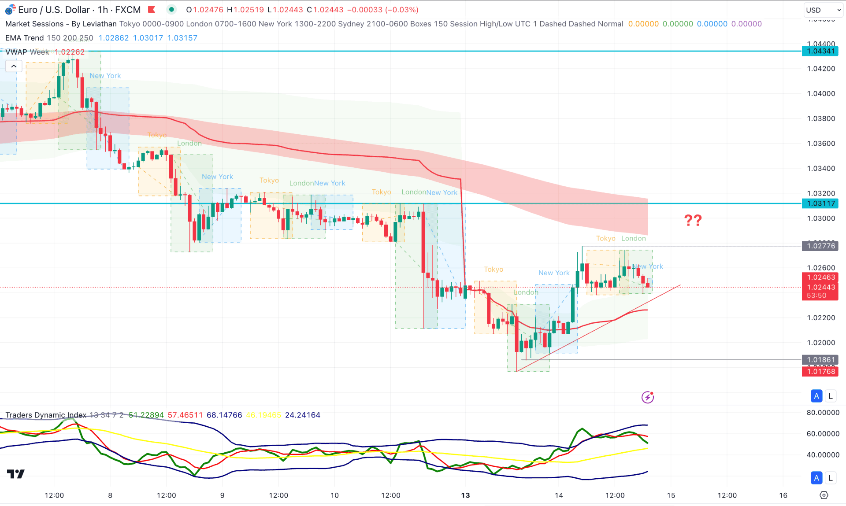Enable auto scale on main price pane
The height and width of the screenshot is (506, 846).
coord(816,396)
